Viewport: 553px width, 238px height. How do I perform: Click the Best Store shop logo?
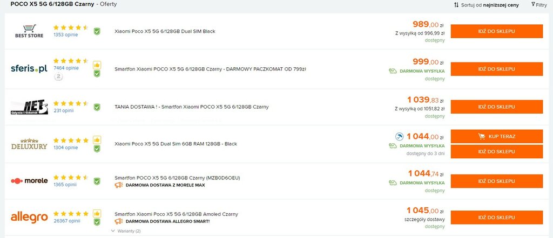[x=29, y=31]
